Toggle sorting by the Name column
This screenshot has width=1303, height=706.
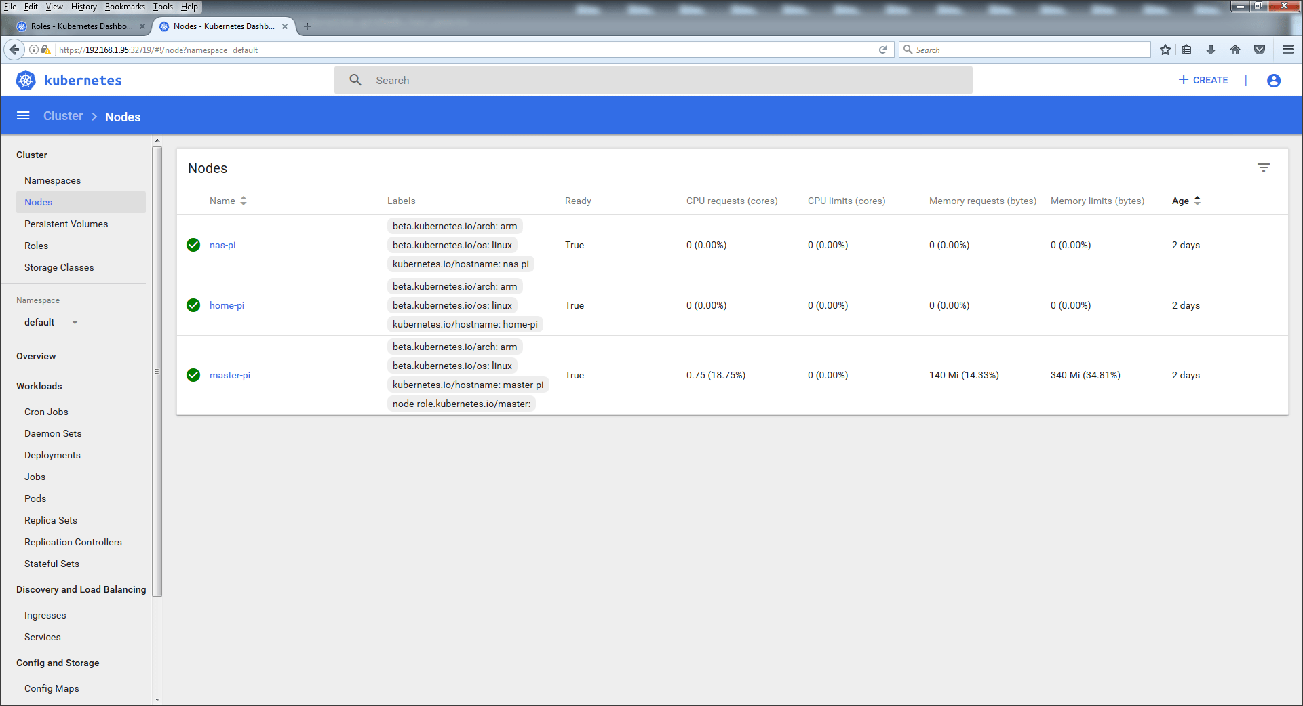point(244,201)
